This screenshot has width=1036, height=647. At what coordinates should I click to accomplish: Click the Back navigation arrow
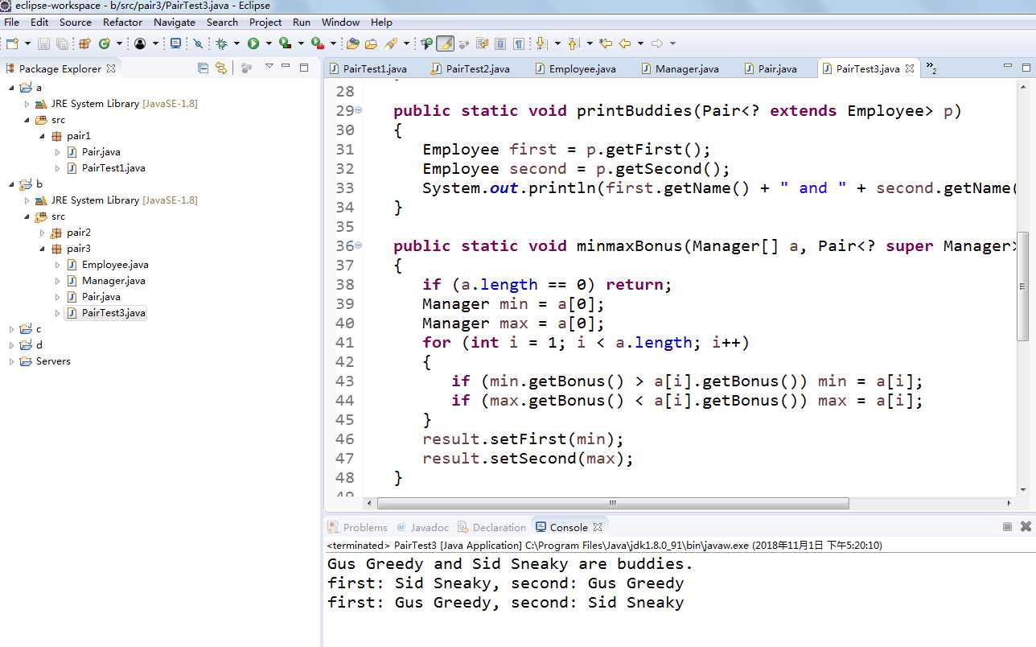[624, 43]
